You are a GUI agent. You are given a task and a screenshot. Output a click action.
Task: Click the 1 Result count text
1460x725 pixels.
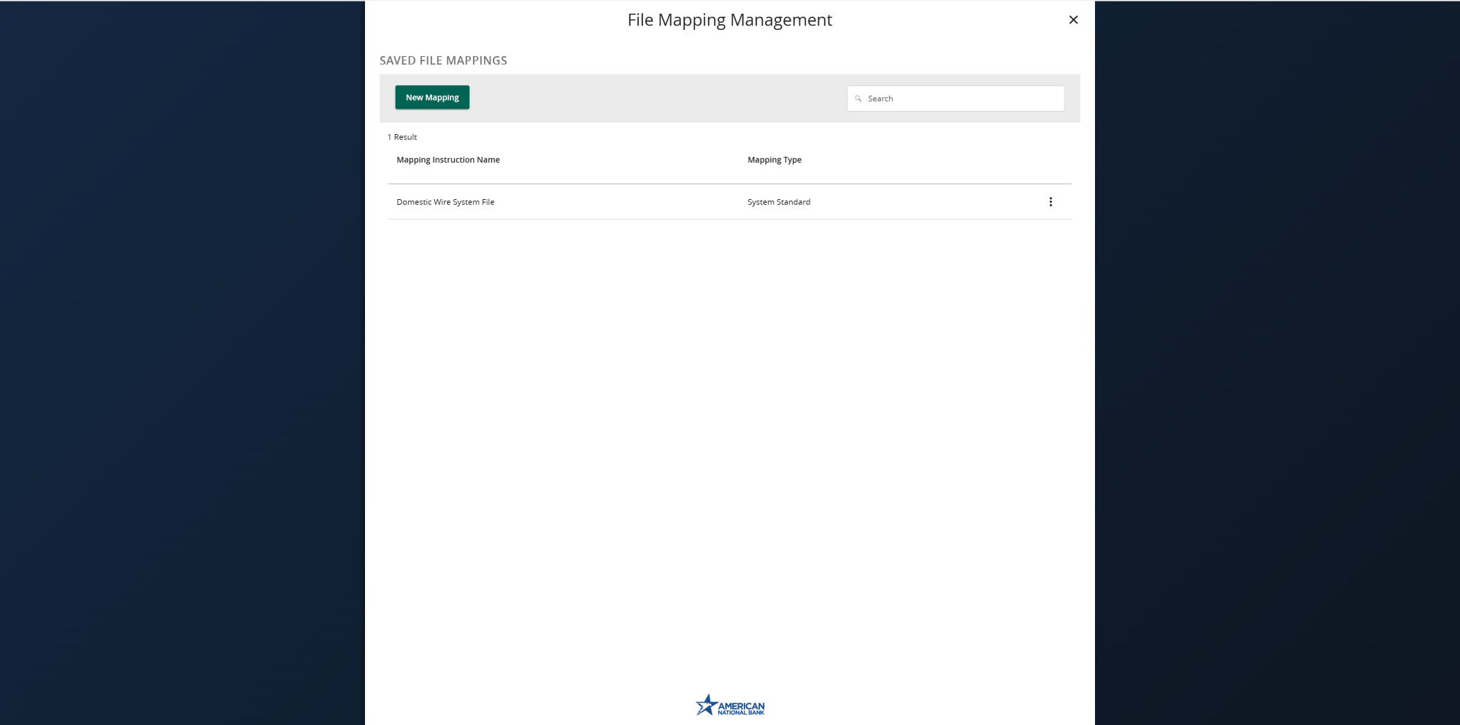[401, 136]
